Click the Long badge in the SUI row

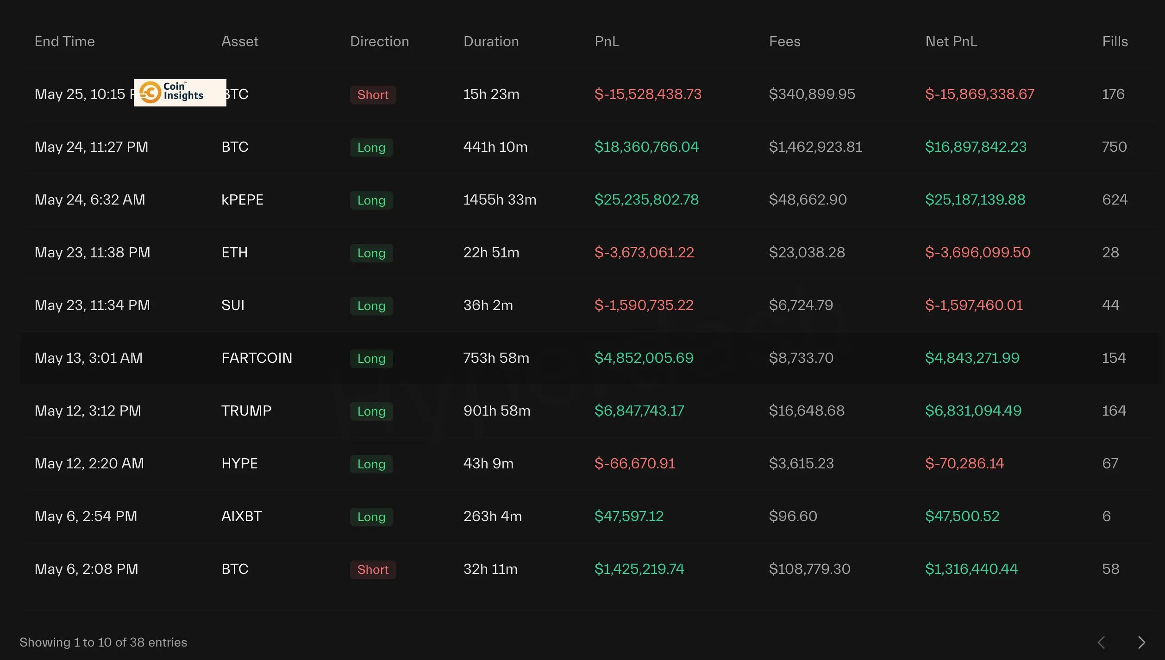[371, 305]
